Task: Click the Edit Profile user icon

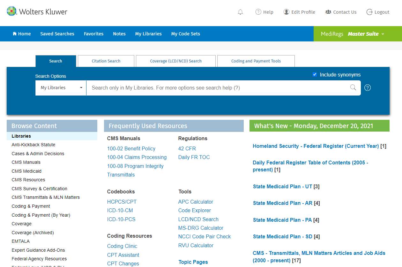Action: tap(287, 12)
